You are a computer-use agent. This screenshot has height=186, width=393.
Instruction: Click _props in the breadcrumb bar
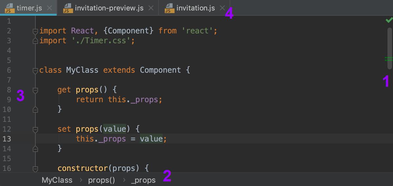coord(143,180)
